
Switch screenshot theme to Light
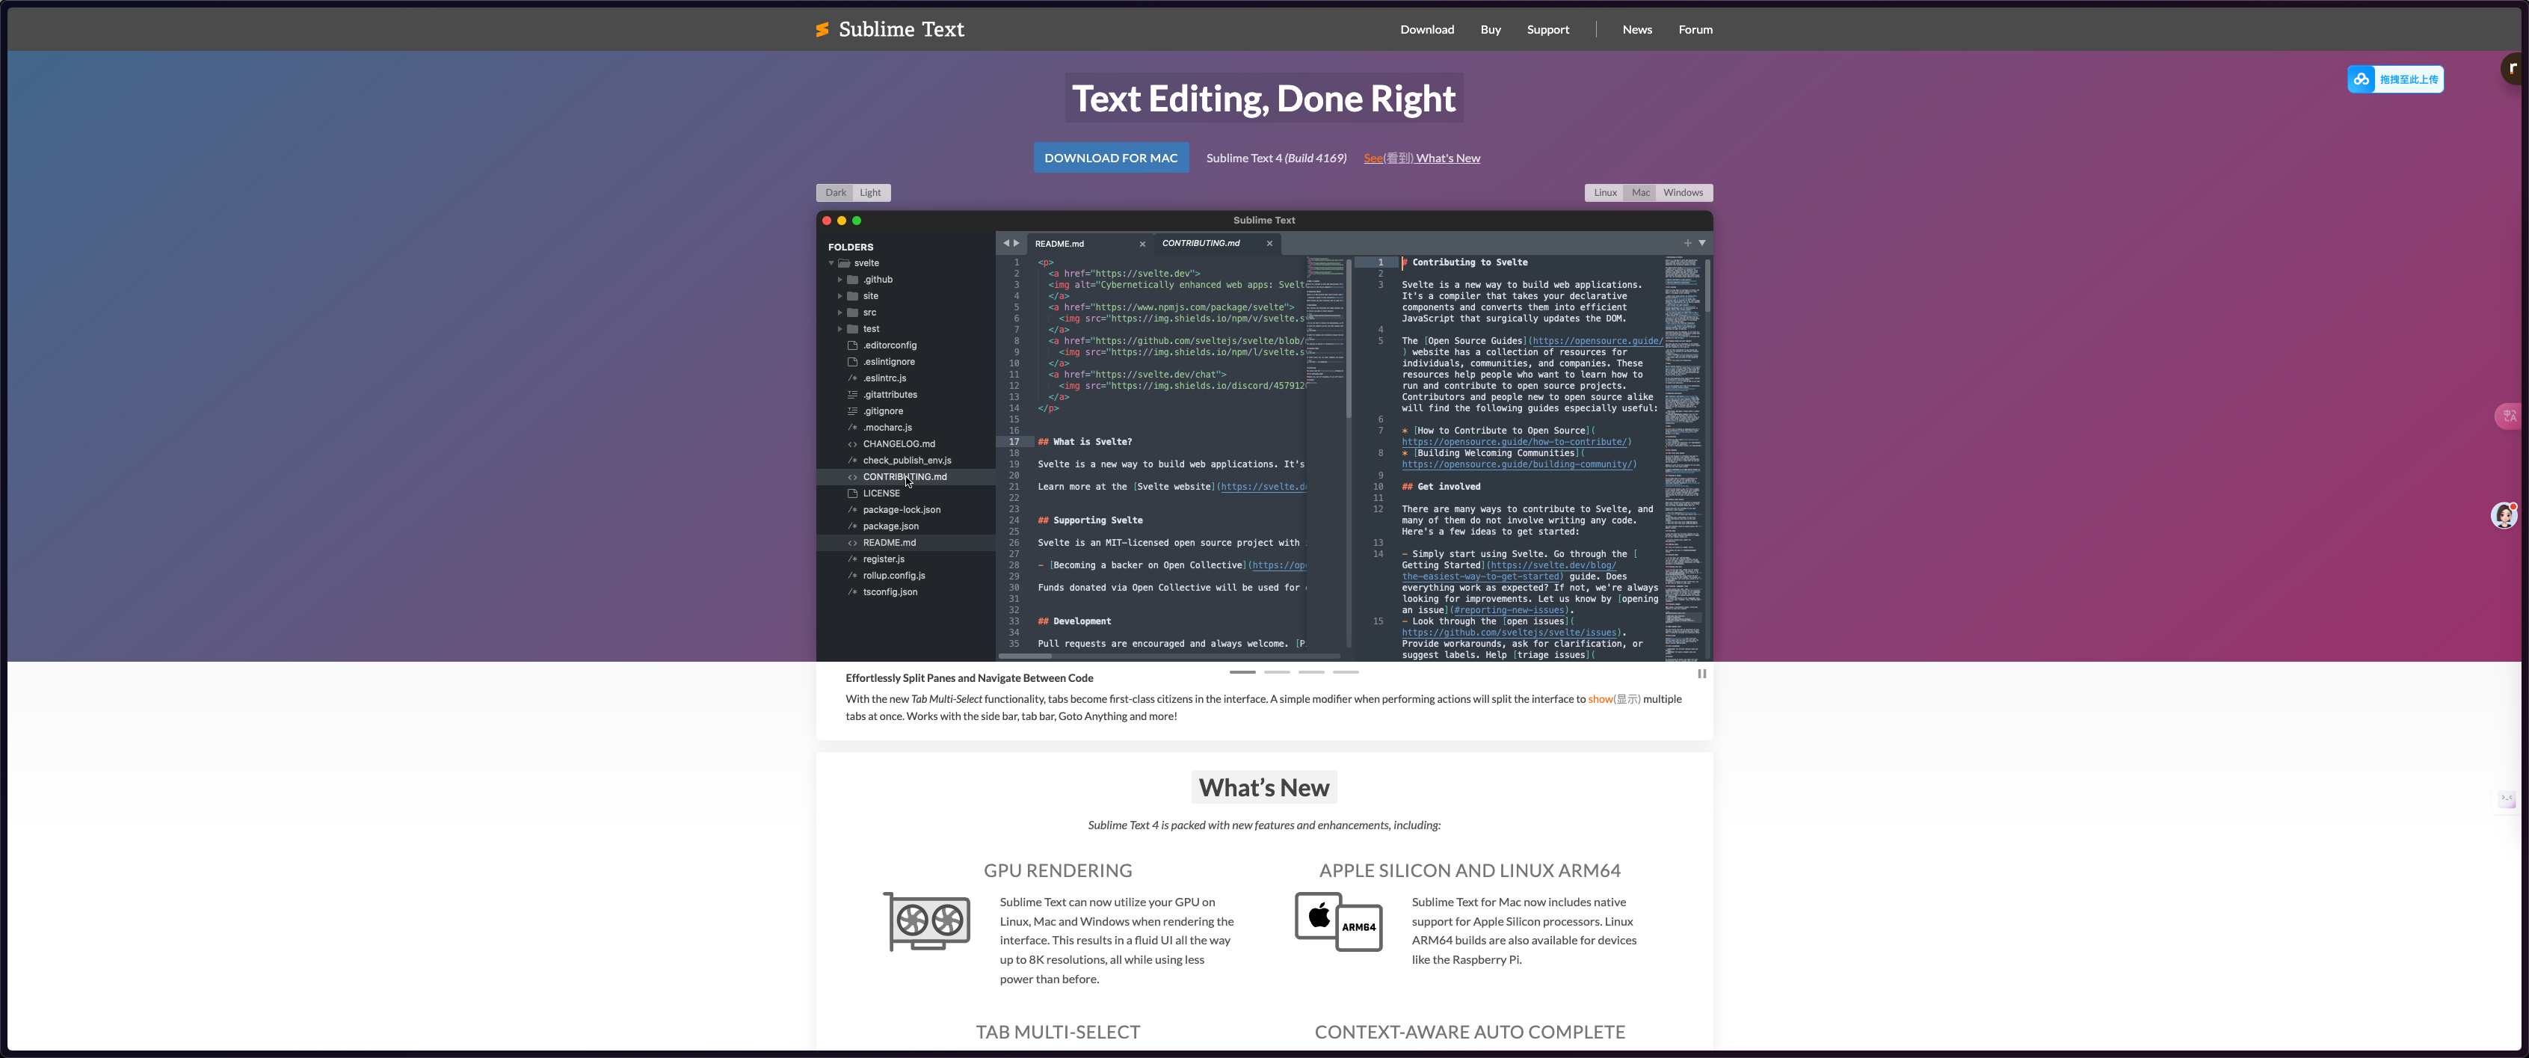(870, 193)
